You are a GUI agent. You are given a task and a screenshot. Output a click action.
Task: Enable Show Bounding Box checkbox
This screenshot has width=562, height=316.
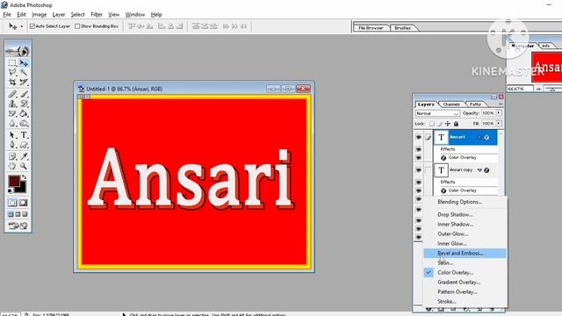coord(77,26)
